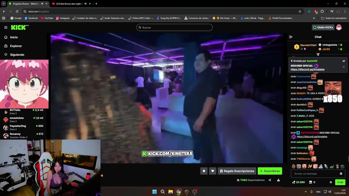Go back to previous page
349x196 pixels.
4,11
